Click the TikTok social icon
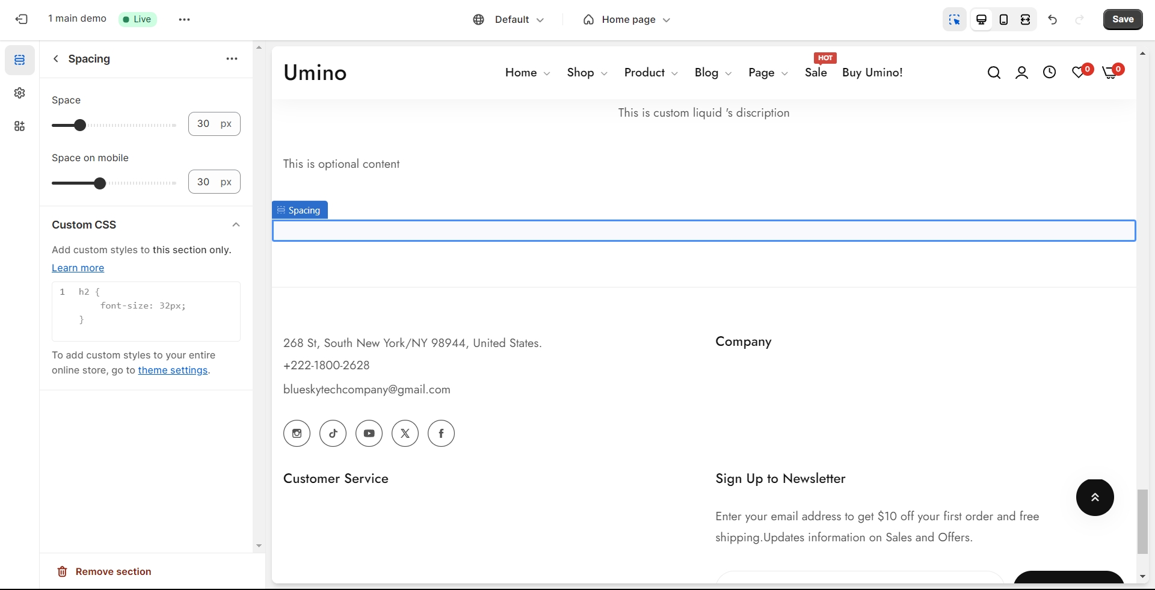 pos(333,434)
